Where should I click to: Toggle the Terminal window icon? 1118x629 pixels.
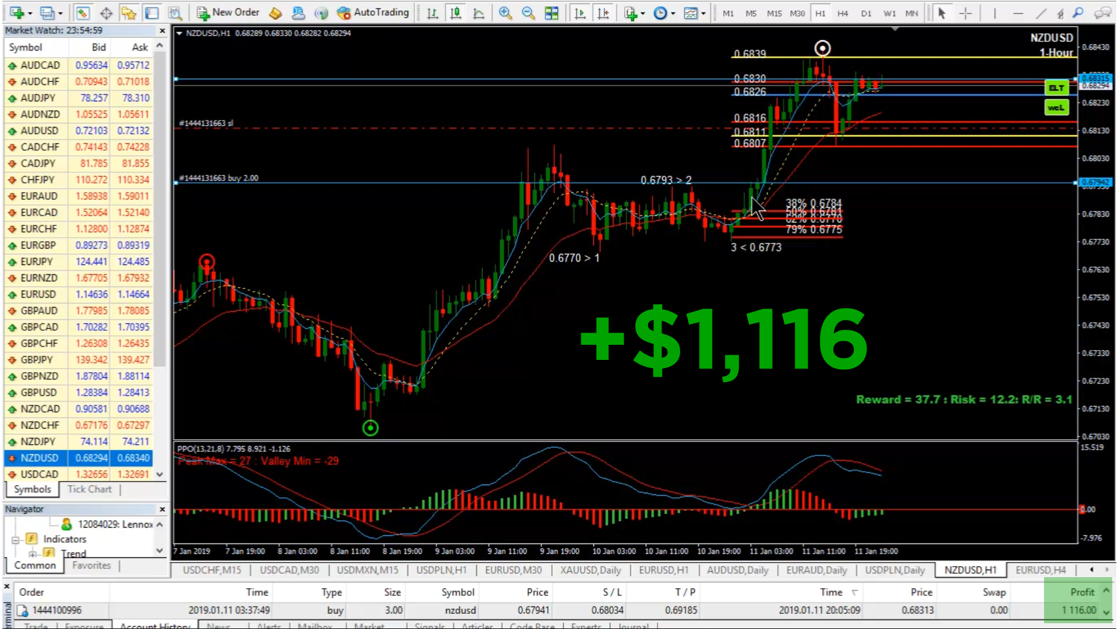tap(152, 12)
